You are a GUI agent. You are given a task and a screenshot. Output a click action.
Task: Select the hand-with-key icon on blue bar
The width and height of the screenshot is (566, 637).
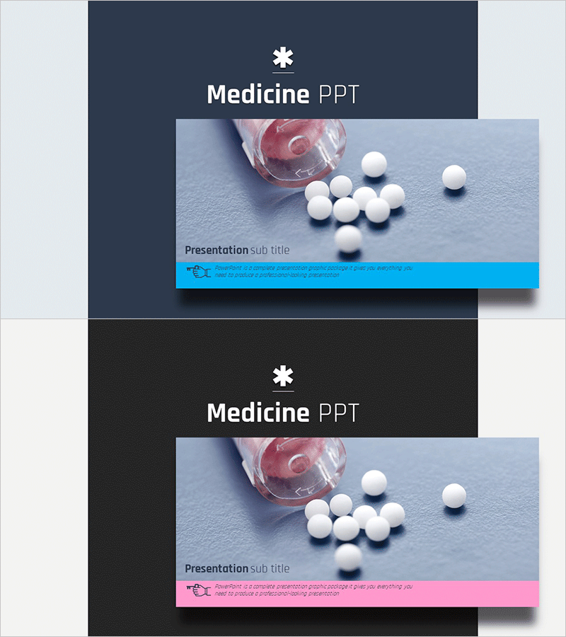click(199, 271)
